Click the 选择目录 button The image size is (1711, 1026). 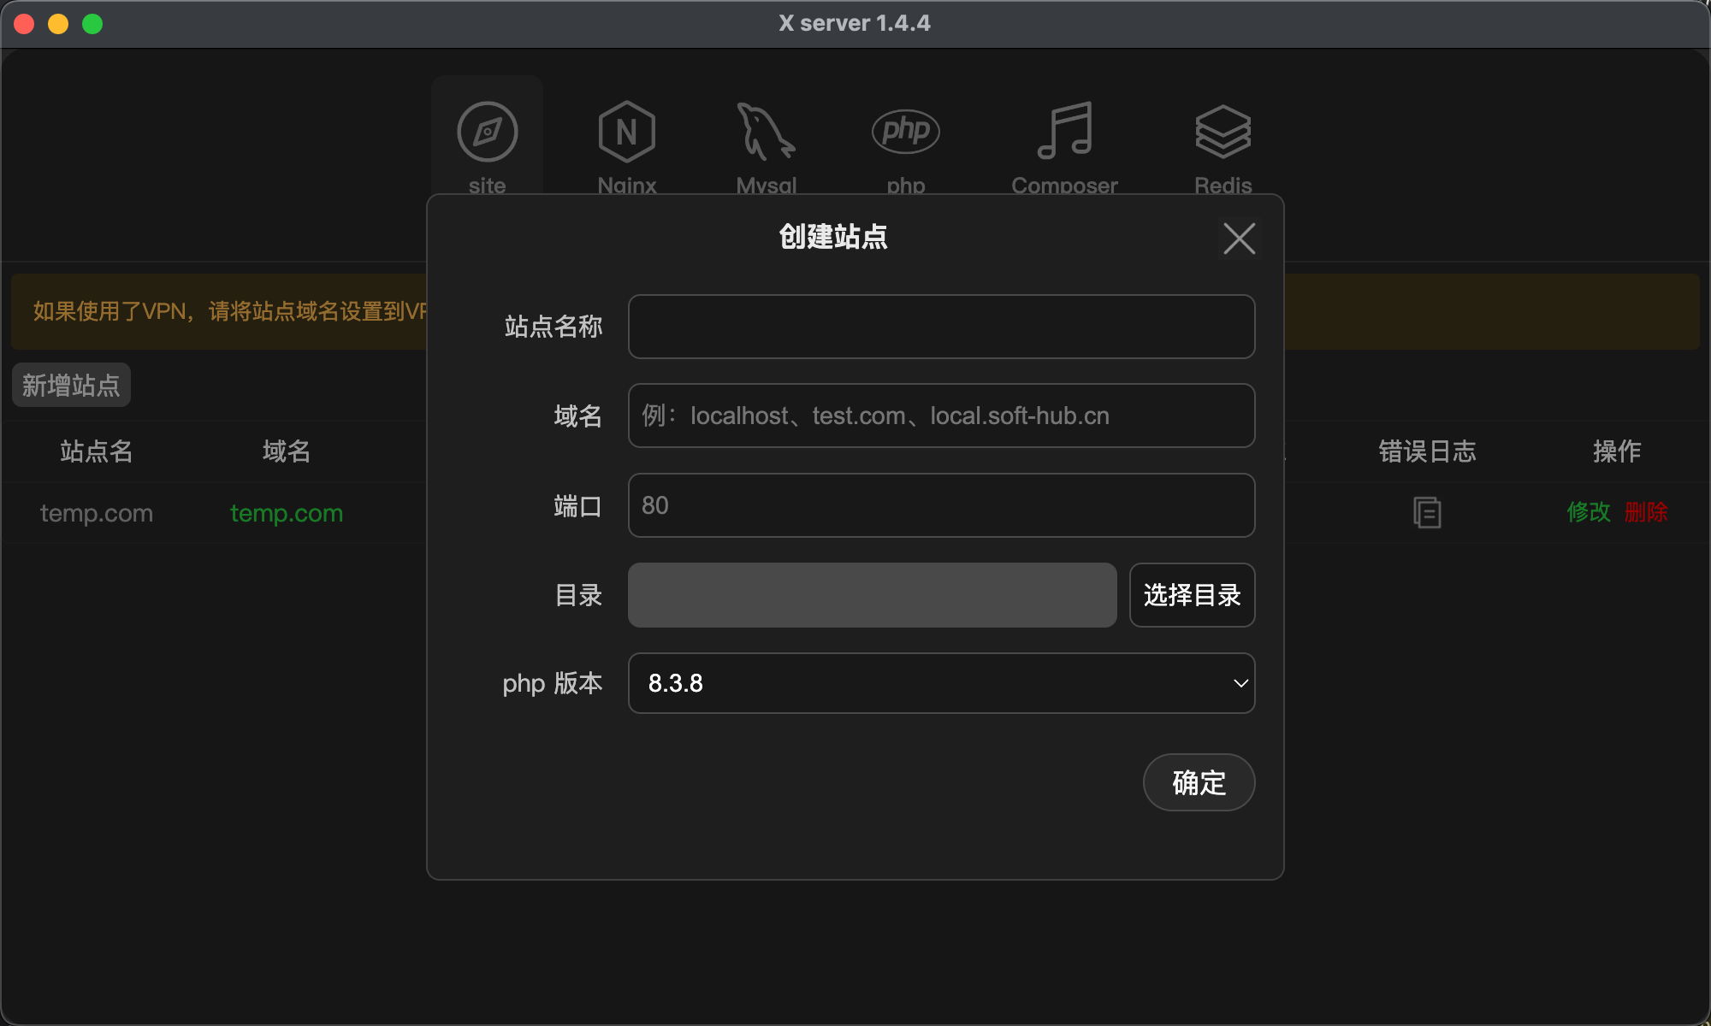pyautogui.click(x=1192, y=595)
